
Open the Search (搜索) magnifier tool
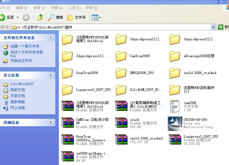[x=56, y=17]
